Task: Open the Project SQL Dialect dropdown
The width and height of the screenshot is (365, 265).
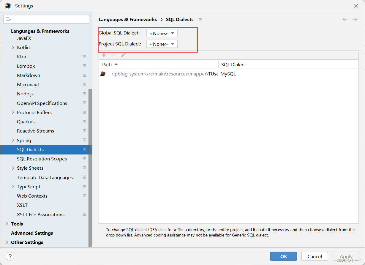Action: [x=162, y=44]
